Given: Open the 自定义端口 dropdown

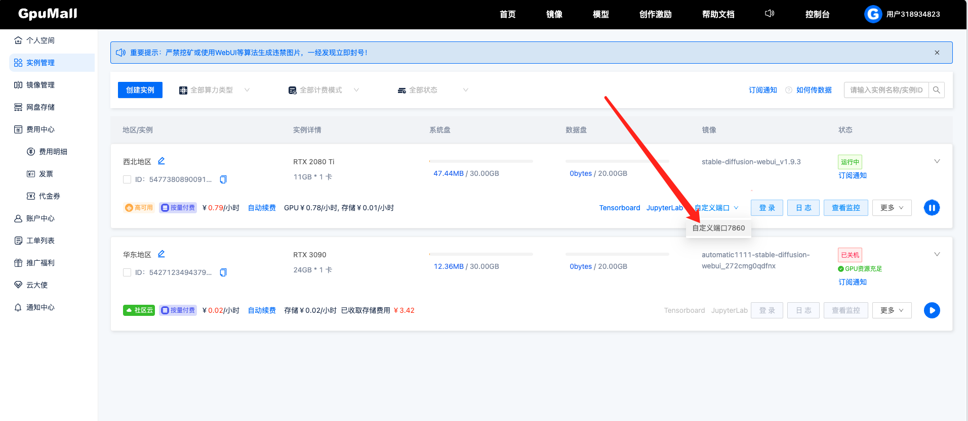Looking at the screenshot, I should (716, 208).
